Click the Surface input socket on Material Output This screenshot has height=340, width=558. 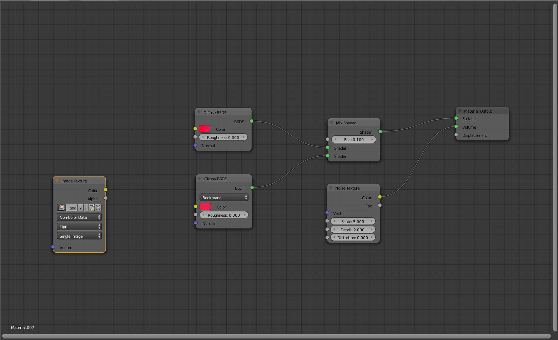456,118
